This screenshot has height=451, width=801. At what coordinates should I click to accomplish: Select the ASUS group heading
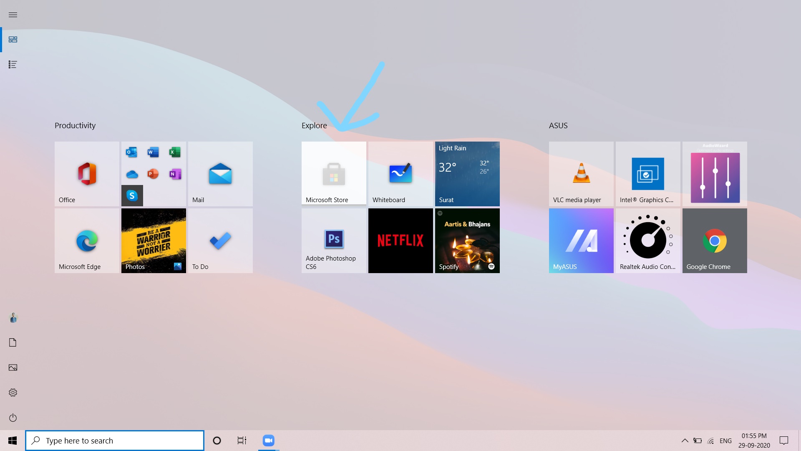(558, 125)
